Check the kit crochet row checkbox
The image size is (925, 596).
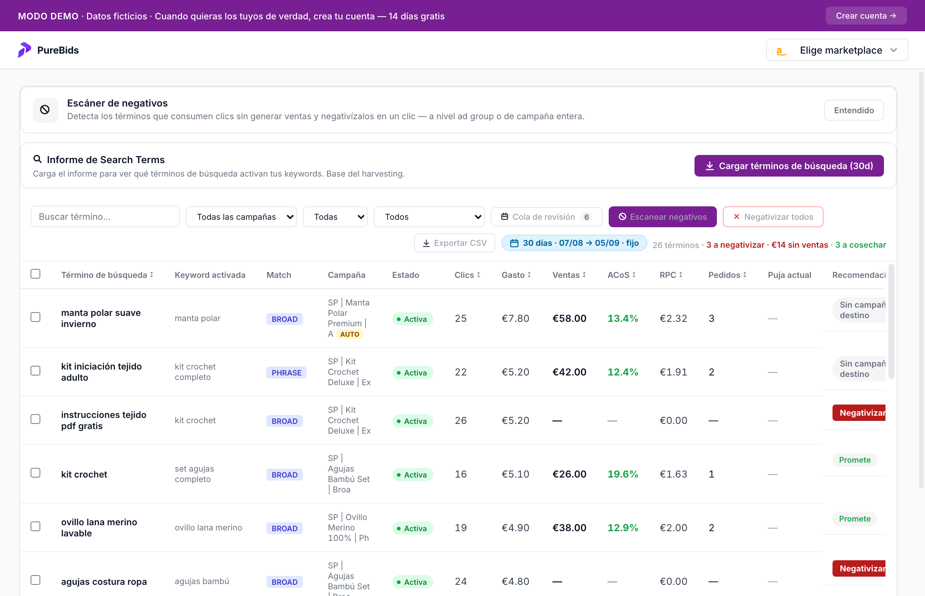[x=35, y=473]
